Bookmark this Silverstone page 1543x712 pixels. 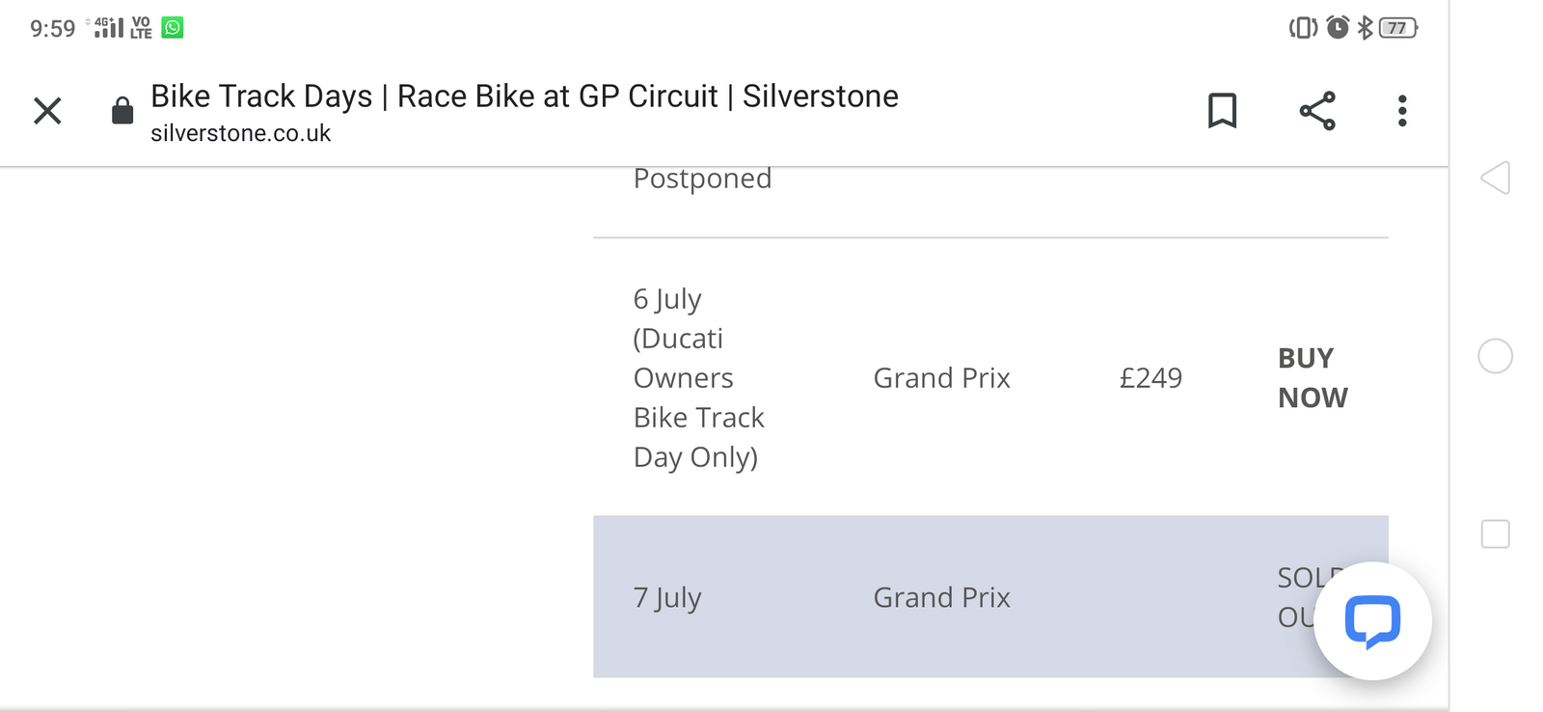1222,111
